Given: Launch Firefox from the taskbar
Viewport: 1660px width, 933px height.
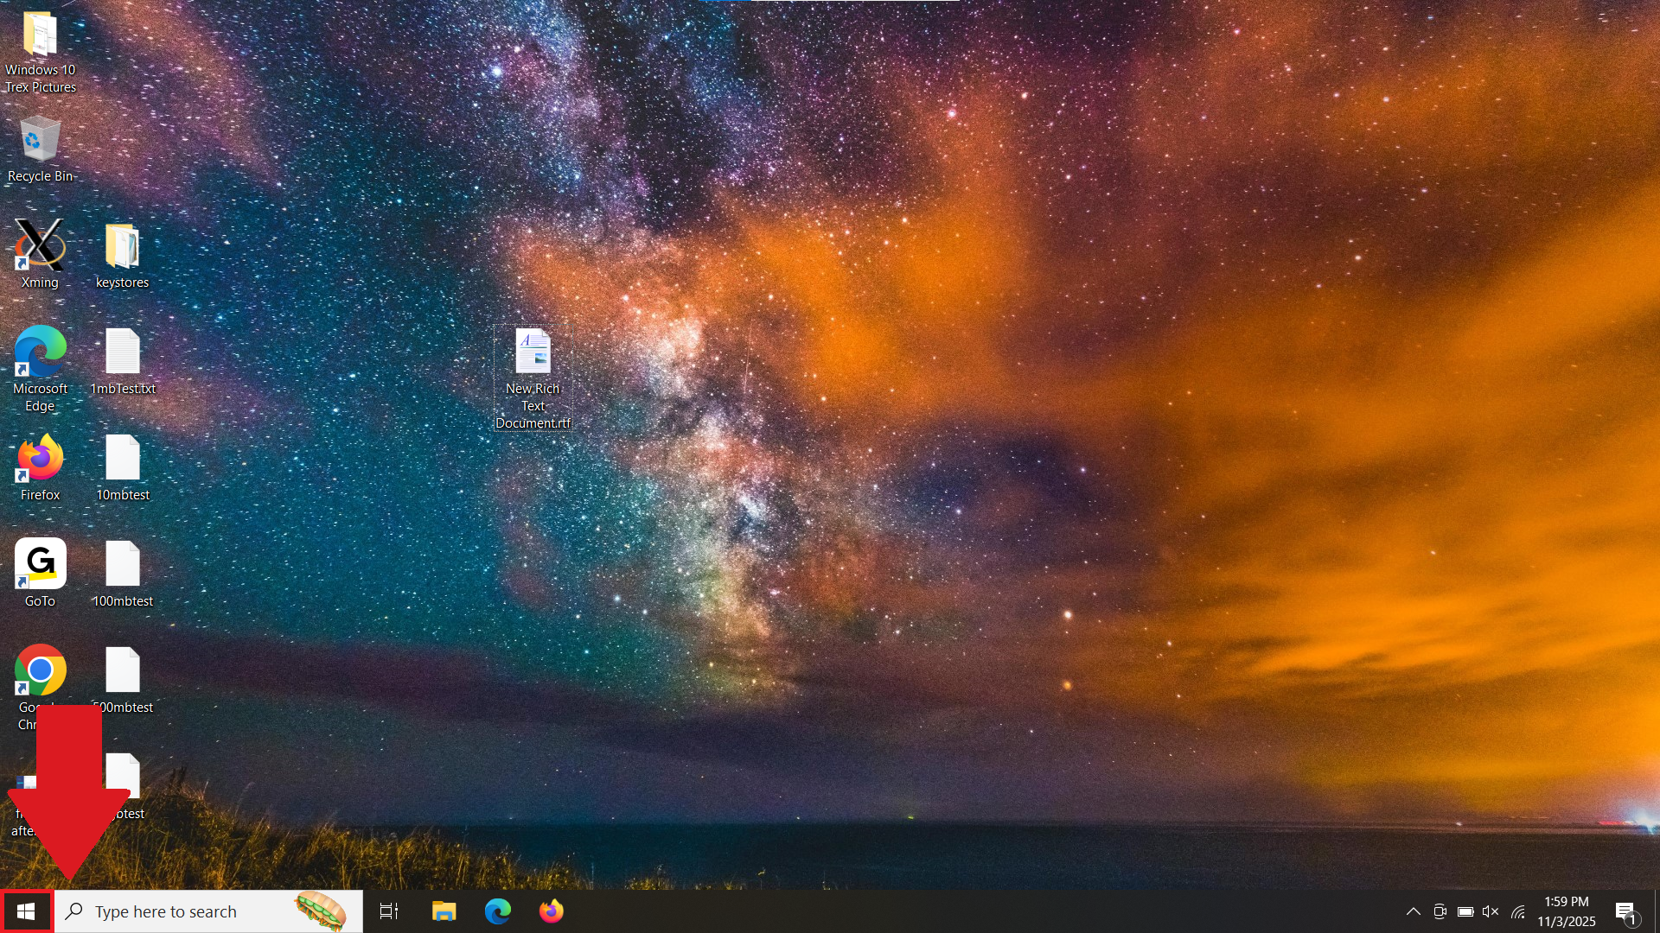Looking at the screenshot, I should coord(551,911).
